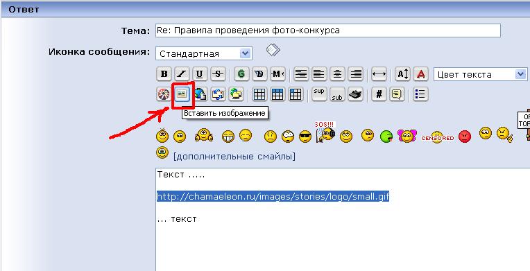The height and width of the screenshot is (271, 530).
Task: Click the highlighted chamaeleon.ru image URL
Action: point(273,196)
